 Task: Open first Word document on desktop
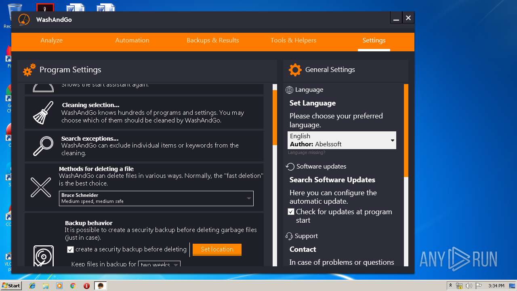coord(76,8)
